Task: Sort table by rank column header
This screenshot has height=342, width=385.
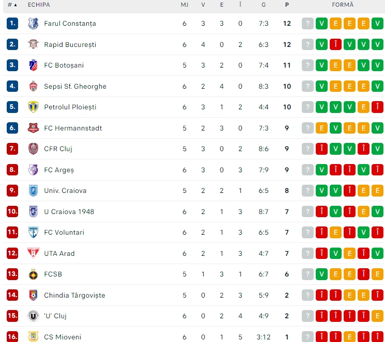Action: [x=12, y=5]
